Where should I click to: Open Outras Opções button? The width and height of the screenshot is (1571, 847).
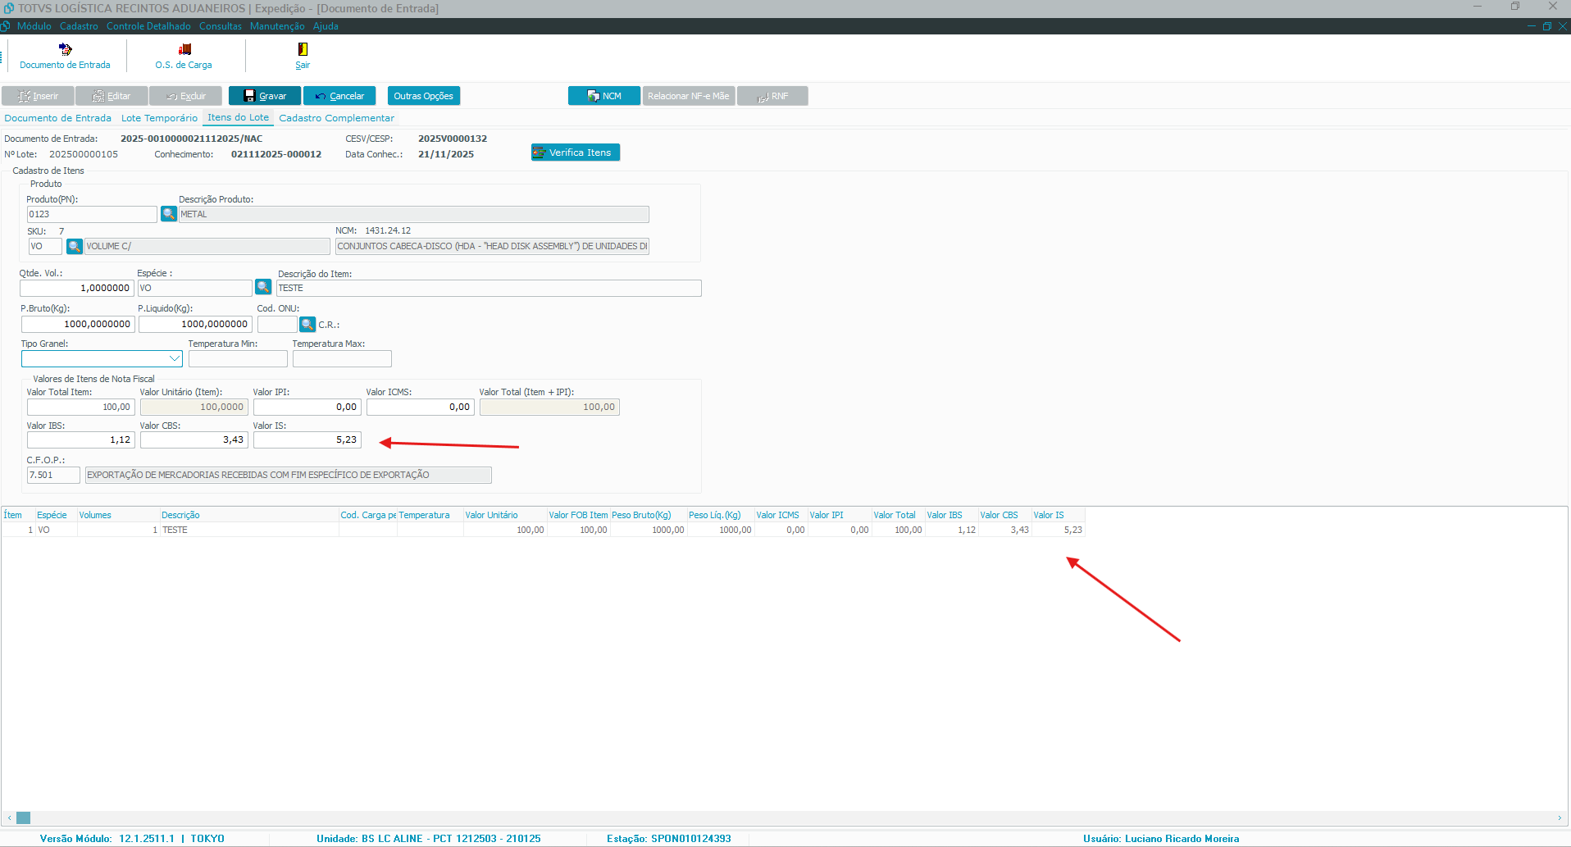424,96
